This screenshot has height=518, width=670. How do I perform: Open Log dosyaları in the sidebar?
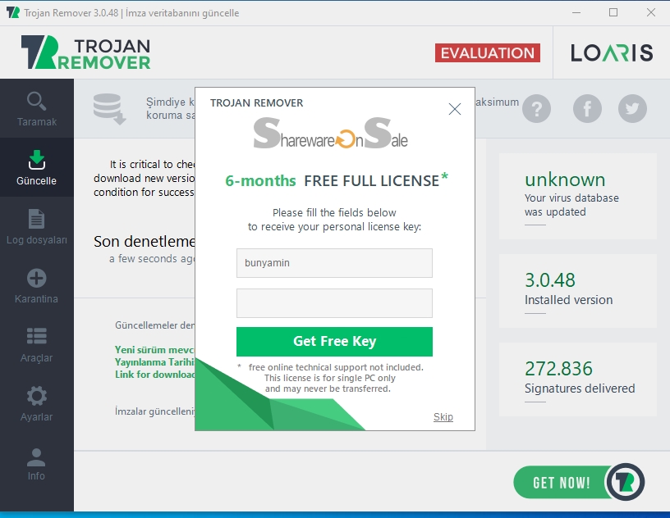click(36, 226)
